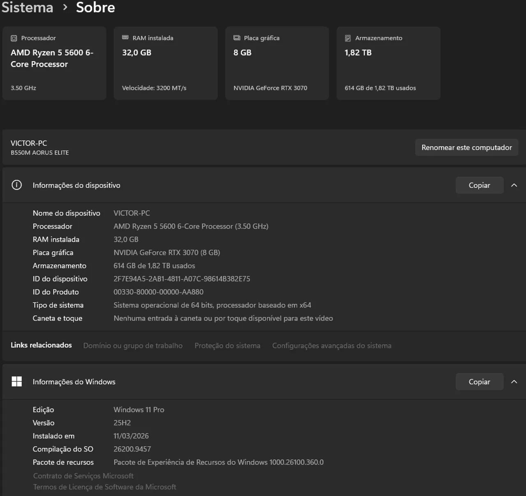Click the Nome do dispositivo label

pos(67,213)
